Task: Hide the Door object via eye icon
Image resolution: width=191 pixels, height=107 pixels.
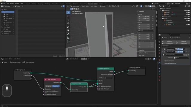Action: (187, 24)
